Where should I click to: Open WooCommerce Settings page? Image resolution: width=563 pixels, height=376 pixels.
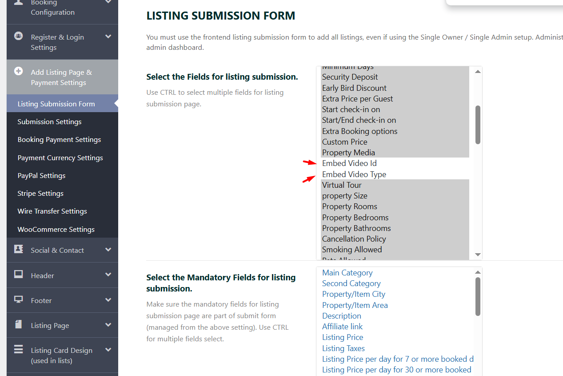[x=56, y=230]
